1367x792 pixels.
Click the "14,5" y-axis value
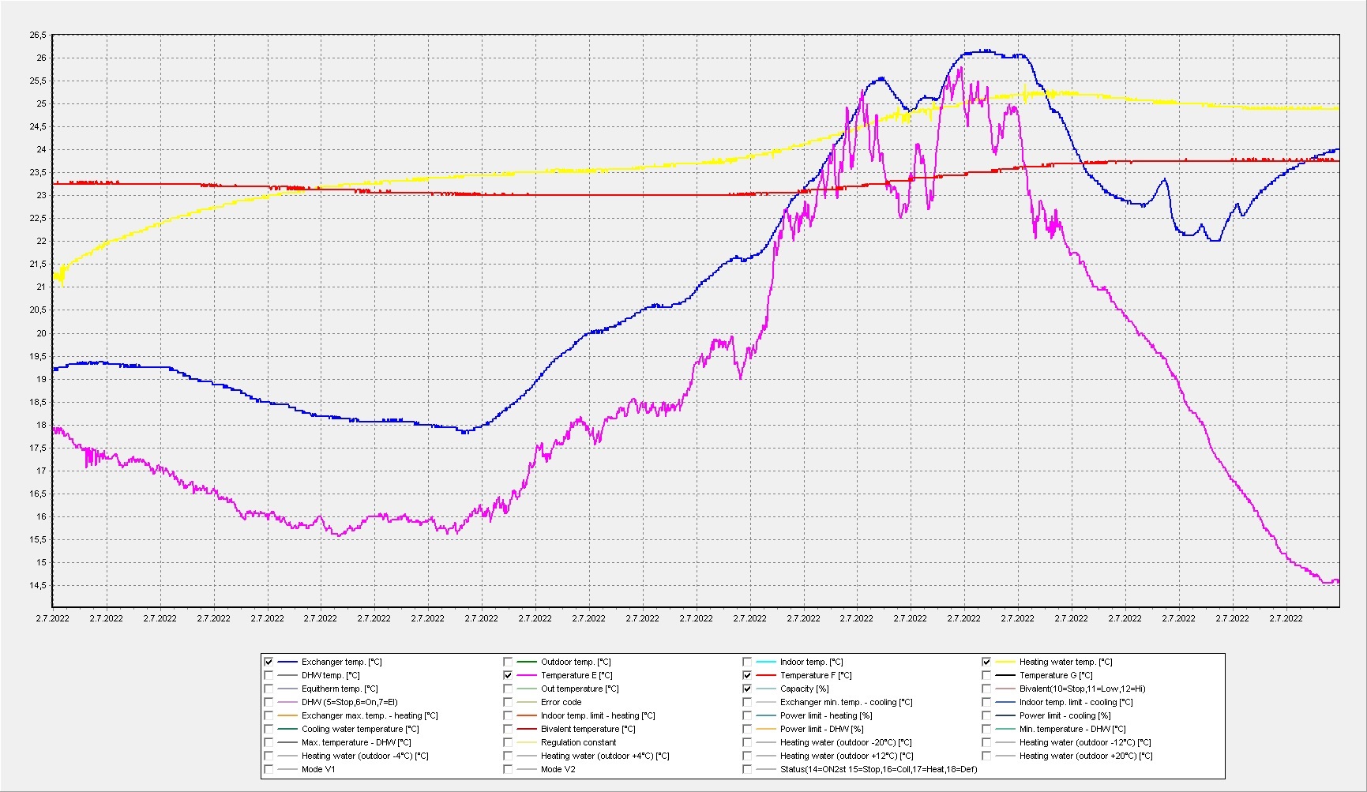tap(38, 585)
